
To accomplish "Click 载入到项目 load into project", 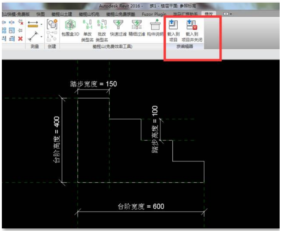I will (173, 31).
